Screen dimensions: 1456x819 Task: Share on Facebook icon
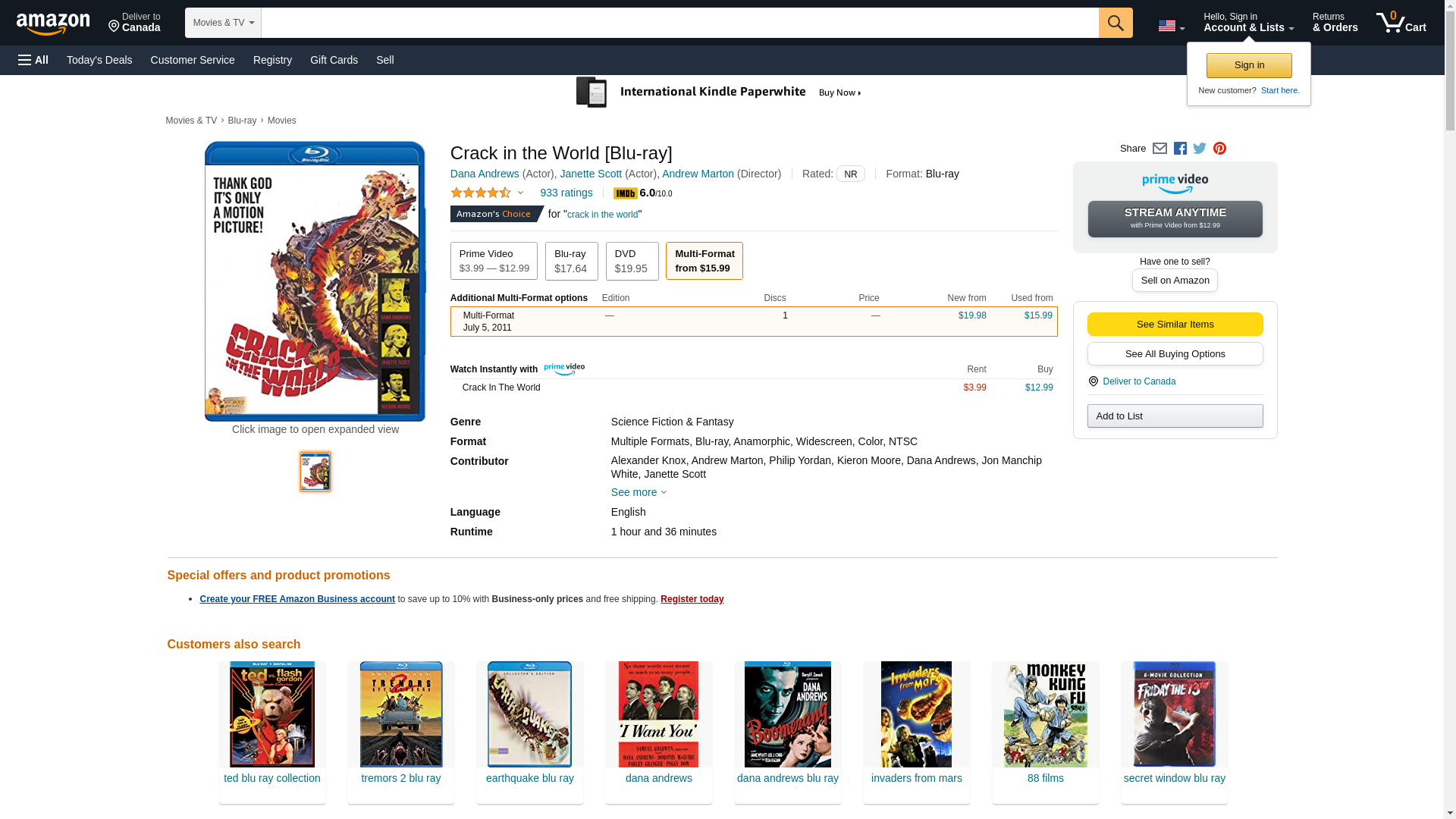1180,149
